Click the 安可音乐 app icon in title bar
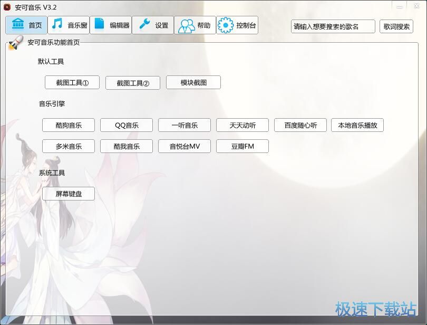This screenshot has width=427, height=325. (7, 7)
